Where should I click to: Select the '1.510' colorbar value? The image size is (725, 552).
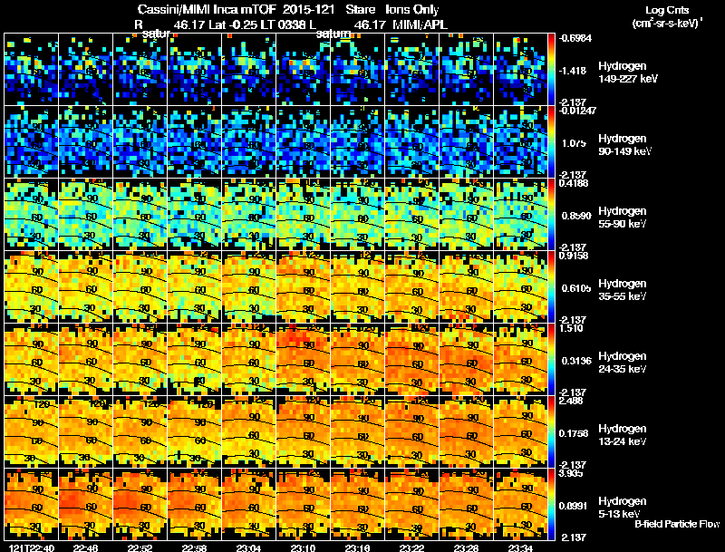(571, 328)
